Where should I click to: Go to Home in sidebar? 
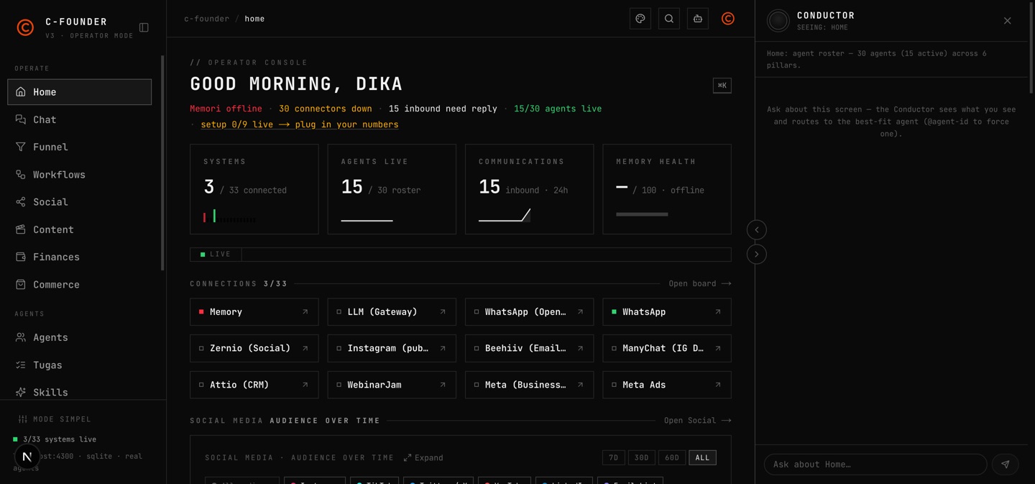point(80,92)
